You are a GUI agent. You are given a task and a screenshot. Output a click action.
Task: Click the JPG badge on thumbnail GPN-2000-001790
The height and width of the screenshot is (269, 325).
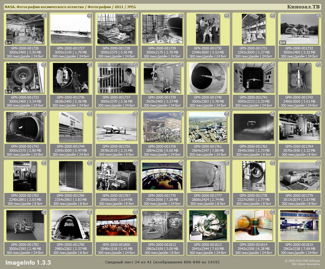pyautogui.click(x=90, y=212)
